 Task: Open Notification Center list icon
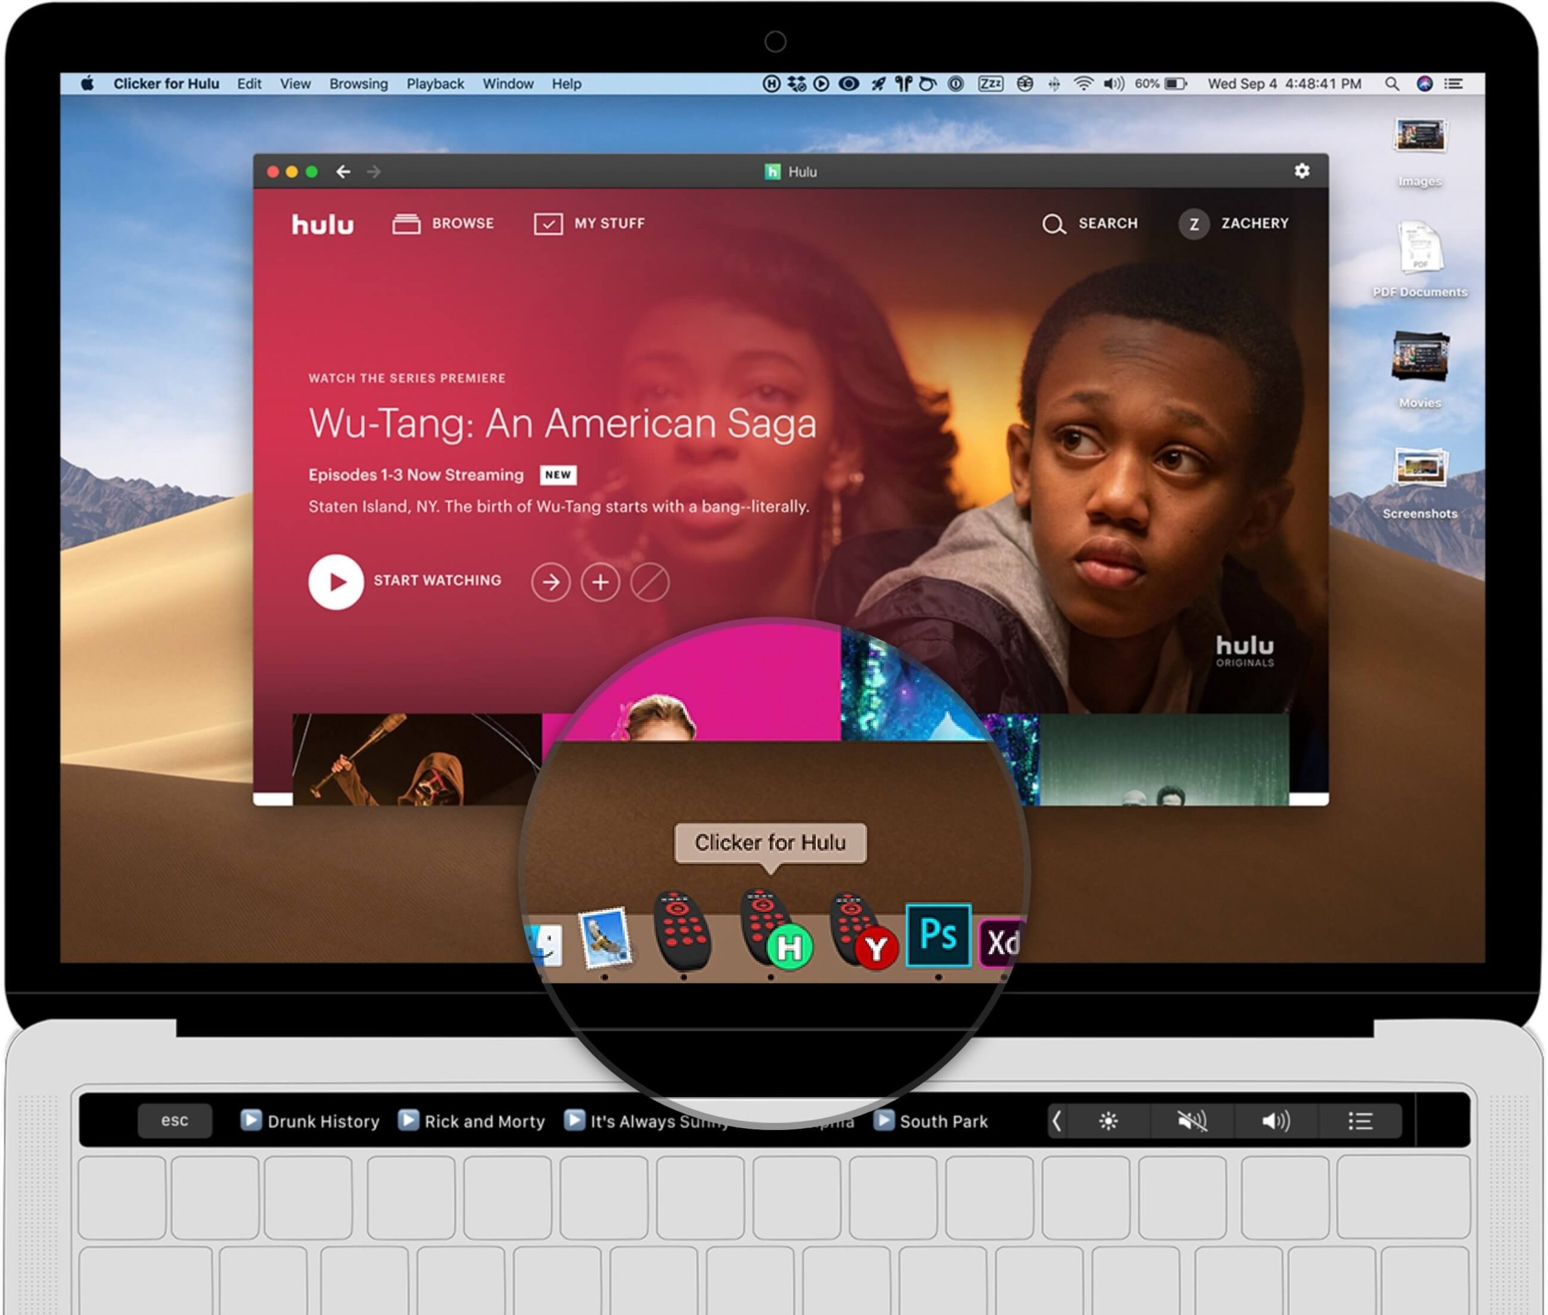tap(1454, 83)
